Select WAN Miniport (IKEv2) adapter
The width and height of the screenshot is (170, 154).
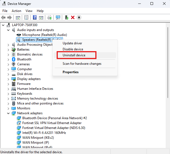click(x=38, y=138)
